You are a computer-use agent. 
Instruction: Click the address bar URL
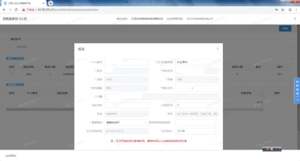coord(68,10)
